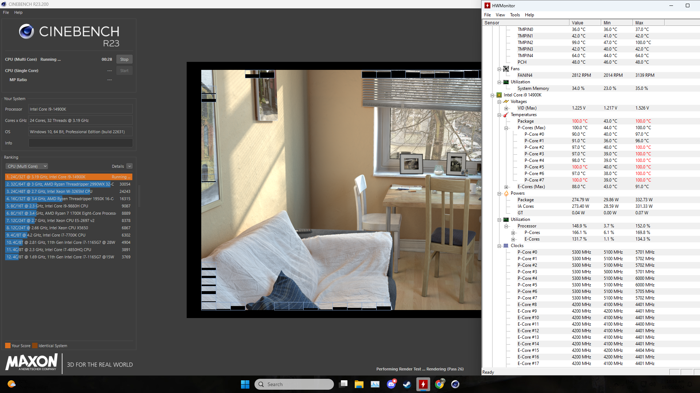This screenshot has height=393, width=700.
Task: Click the Voltages lightning icon in HWMonitor
Action: point(506,102)
